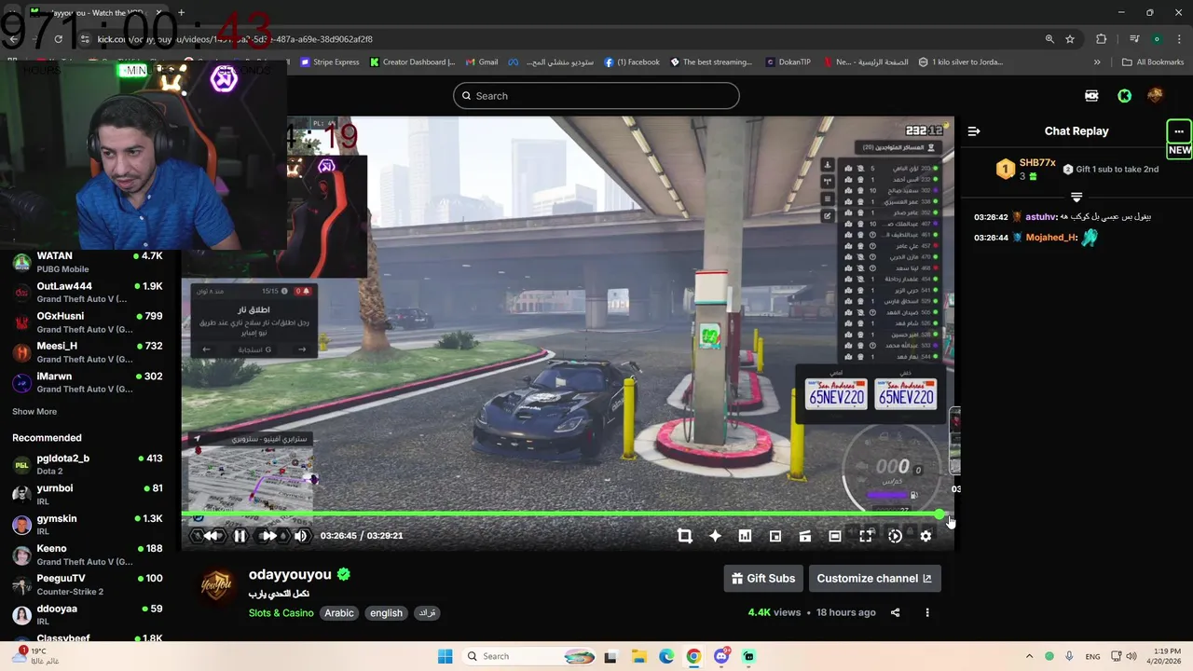Open Chrome extensions puzzle icon
This screenshot has height=671, width=1193.
point(1102,39)
